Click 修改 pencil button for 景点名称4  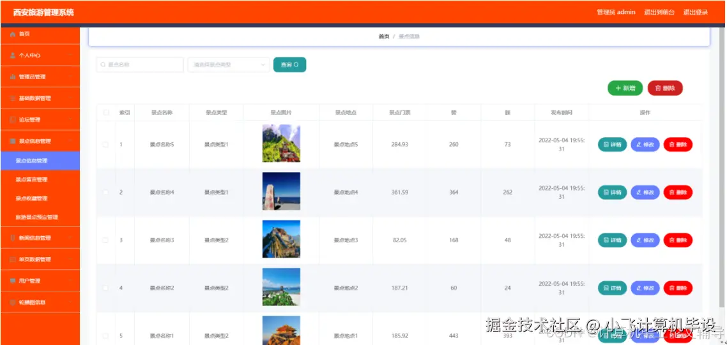[x=645, y=192]
